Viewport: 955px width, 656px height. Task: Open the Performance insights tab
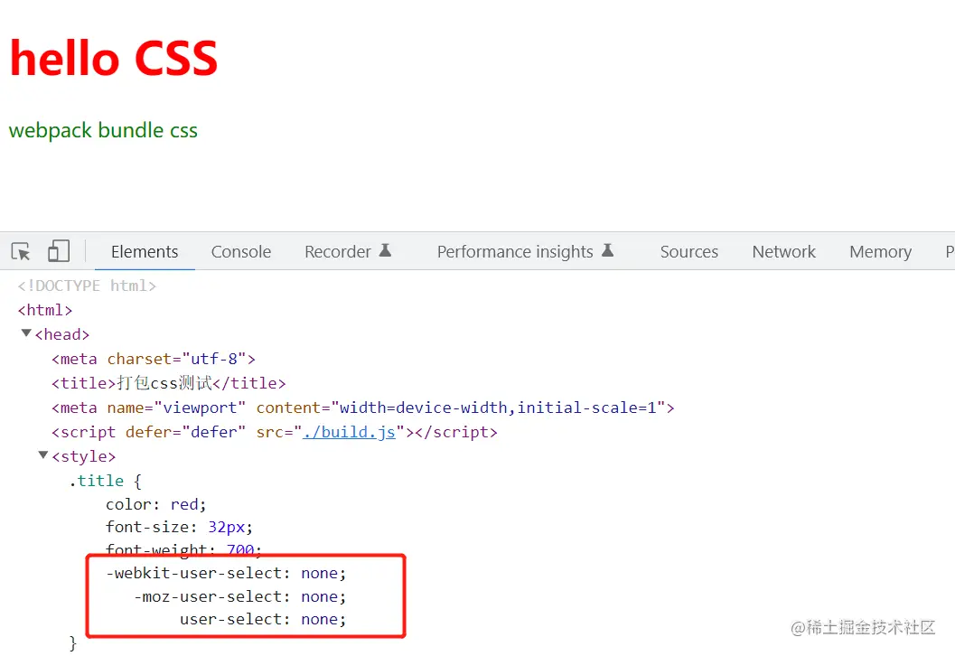click(x=515, y=251)
